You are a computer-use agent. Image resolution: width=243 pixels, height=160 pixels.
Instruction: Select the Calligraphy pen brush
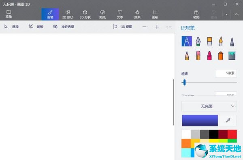click(x=198, y=41)
